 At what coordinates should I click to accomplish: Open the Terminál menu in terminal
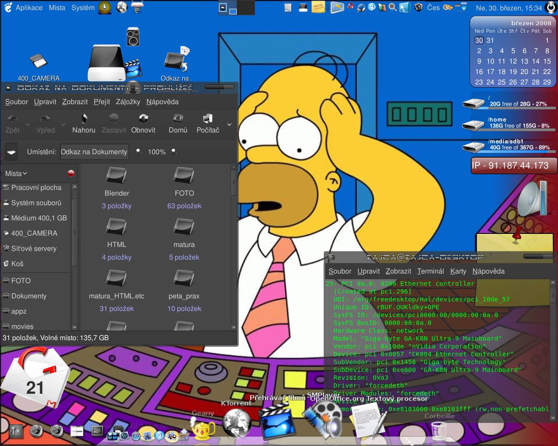(x=430, y=271)
